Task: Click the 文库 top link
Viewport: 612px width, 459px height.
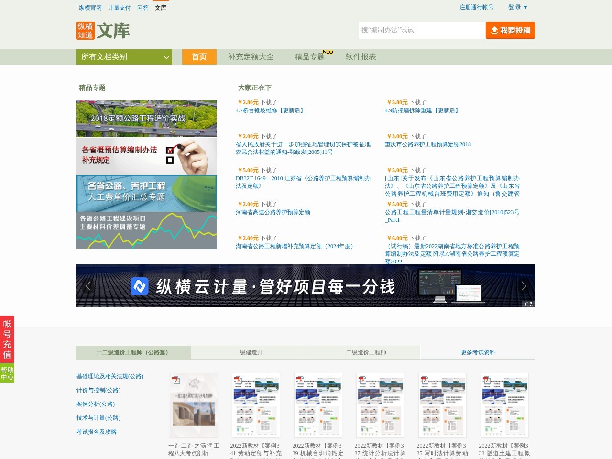Action: 161,8
